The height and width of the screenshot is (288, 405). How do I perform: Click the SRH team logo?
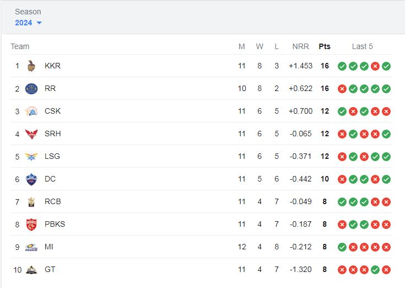pos(31,134)
